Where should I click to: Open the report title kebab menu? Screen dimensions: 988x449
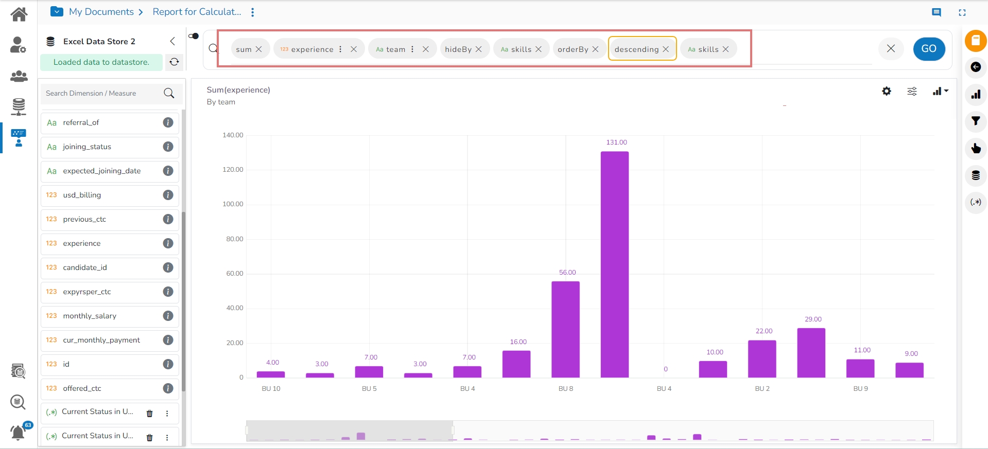tap(252, 12)
